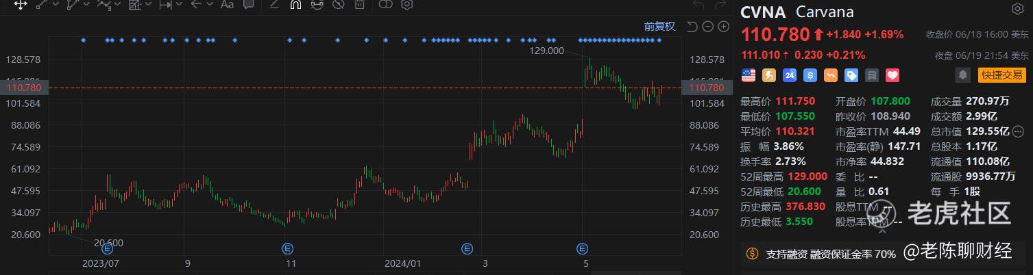Image resolution: width=1033 pixels, height=275 pixels.
Task: Click the 2024/01 date axis label
Action: coord(403,263)
